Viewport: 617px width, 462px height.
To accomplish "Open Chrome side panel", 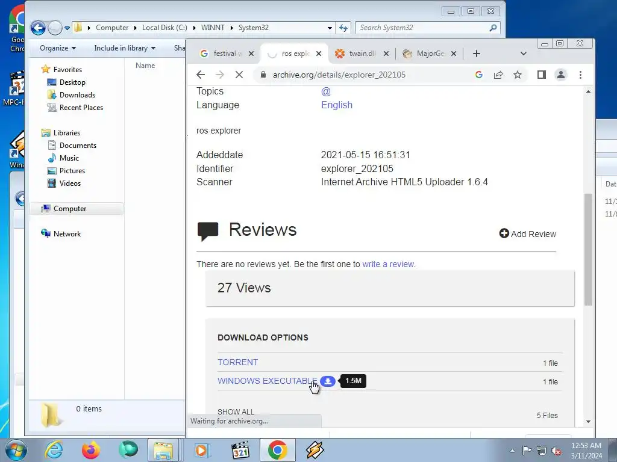I will [x=542, y=75].
